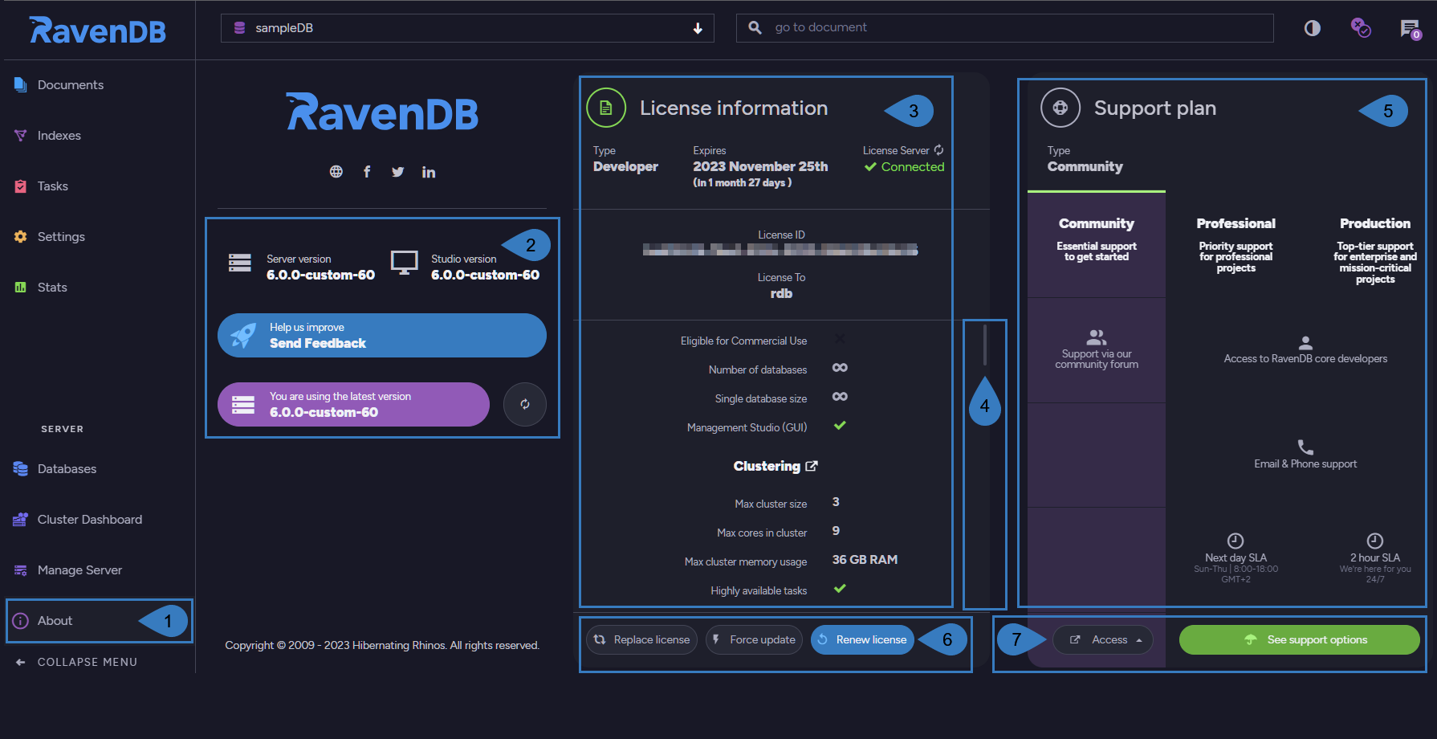The height and width of the screenshot is (739, 1437).
Task: Open the RavenDB Twitter icon
Action: (397, 171)
